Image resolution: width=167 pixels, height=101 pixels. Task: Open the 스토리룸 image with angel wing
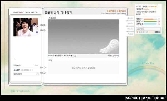click(83, 37)
